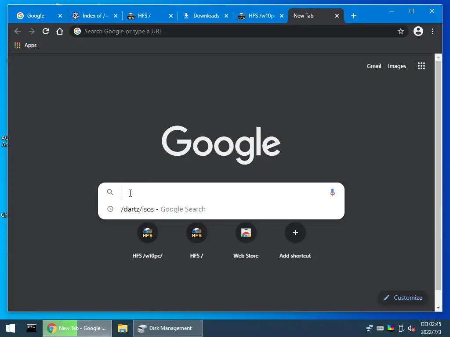Select the New Tab tab
This screenshot has height=337, width=450.
coord(312,16)
